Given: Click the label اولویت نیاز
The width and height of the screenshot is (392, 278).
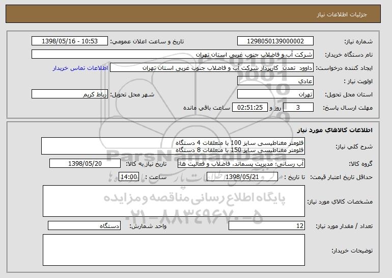Looking at the screenshot, I should (358, 81).
